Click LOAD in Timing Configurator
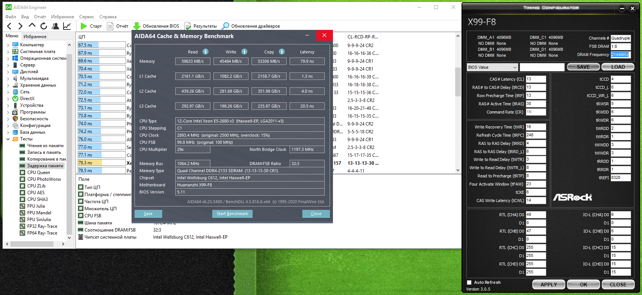This screenshot has height=295, width=642. pos(618,67)
